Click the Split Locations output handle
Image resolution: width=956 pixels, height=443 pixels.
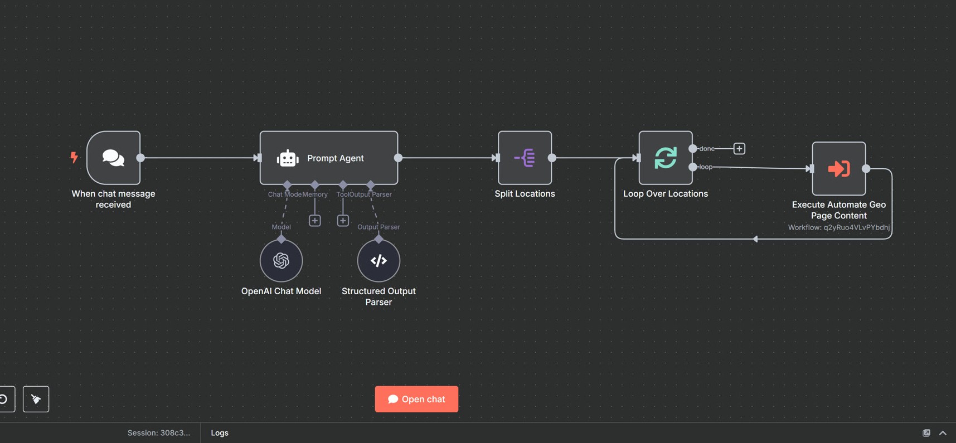552,158
